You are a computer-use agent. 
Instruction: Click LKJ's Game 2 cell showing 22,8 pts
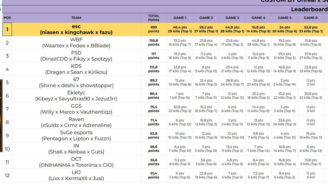click(x=206, y=175)
